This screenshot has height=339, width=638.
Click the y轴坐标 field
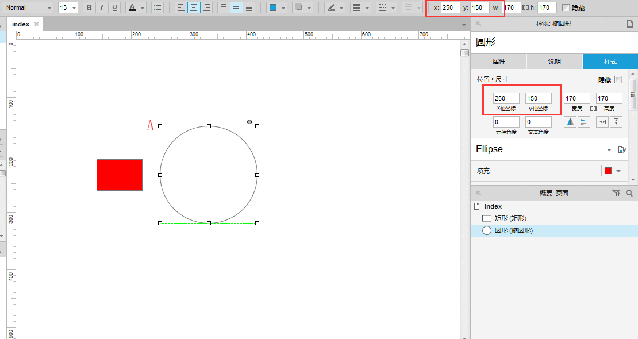539,98
